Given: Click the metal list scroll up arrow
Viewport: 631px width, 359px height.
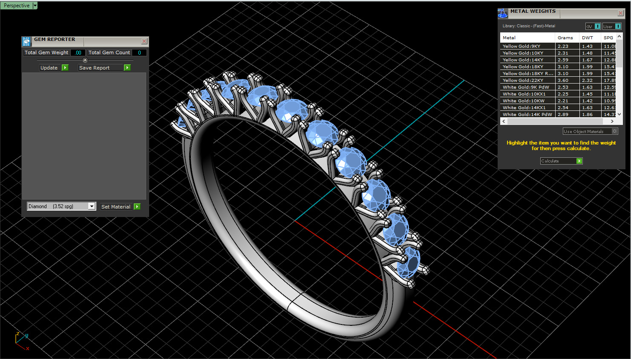Looking at the screenshot, I should tap(619, 37).
